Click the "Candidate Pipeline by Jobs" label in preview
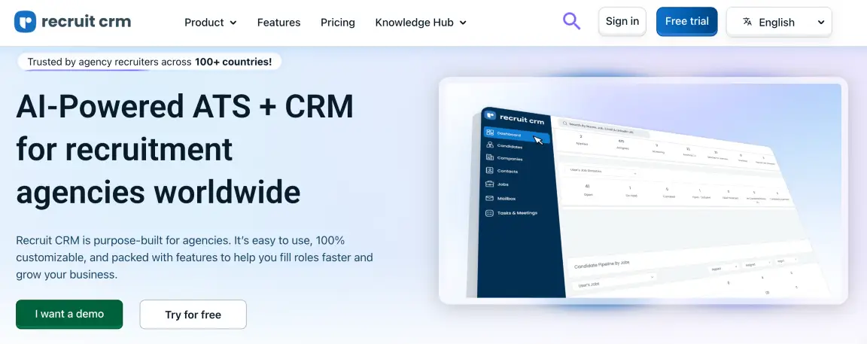This screenshot has width=867, height=344. coord(601,264)
